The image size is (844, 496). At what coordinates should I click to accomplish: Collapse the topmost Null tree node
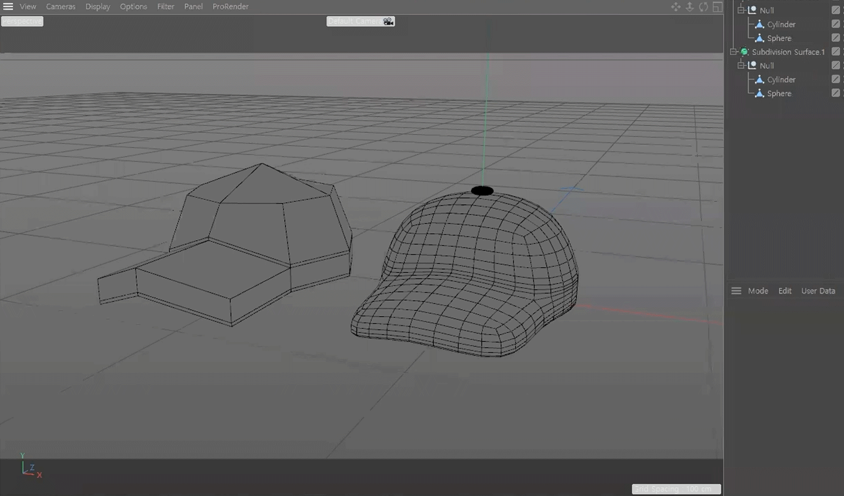tap(741, 10)
